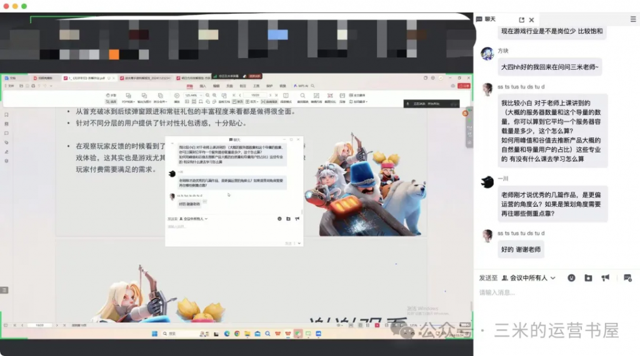Open WPS AI from the ribbon

[x=301, y=86]
